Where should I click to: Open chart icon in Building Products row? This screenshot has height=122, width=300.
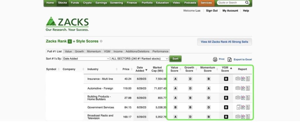coord(243,98)
